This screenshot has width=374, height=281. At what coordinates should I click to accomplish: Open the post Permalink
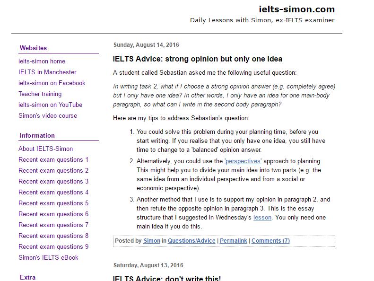233,241
